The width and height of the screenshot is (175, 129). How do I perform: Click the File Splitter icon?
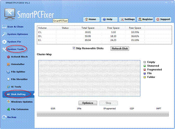pos(8,72)
